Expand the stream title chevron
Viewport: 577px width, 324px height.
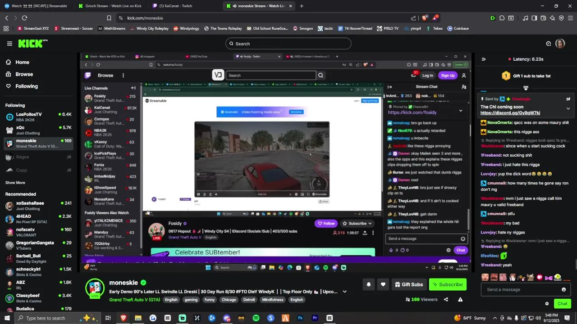(345, 292)
